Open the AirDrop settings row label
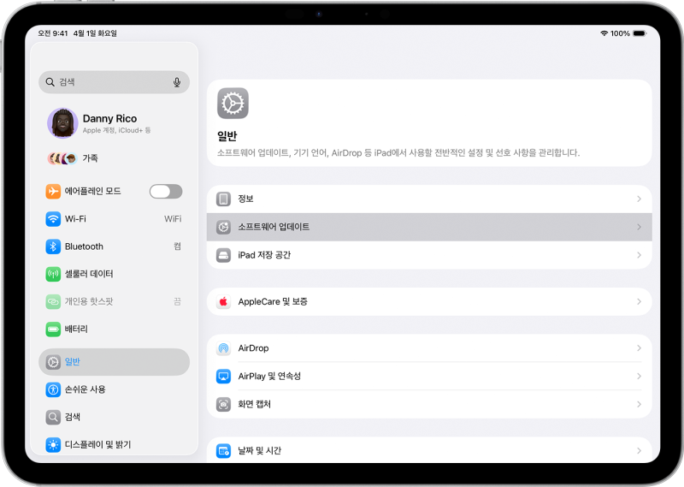The image size is (684, 487). pyautogui.click(x=253, y=348)
